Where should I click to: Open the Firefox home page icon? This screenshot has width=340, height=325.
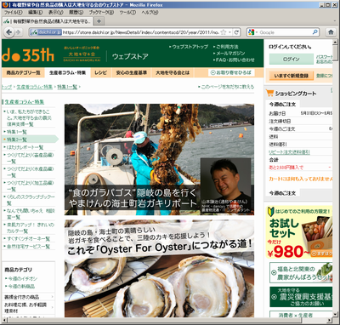[x=331, y=32]
